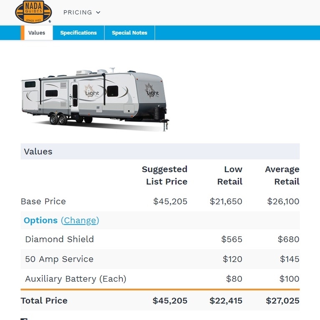
Task: Click the Options label
Action: coord(41,220)
